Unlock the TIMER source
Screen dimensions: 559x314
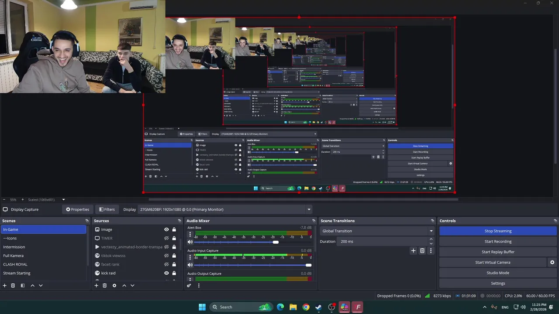coord(174,238)
